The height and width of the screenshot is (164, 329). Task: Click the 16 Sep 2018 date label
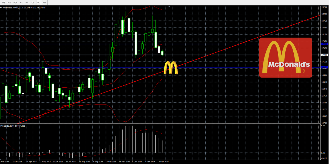coord(97,162)
